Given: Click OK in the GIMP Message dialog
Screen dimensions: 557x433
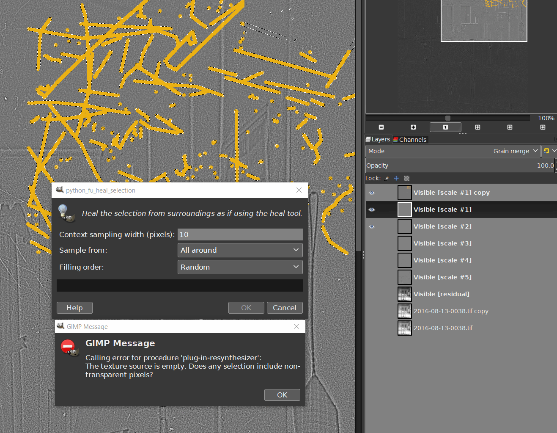Looking at the screenshot, I should (282, 395).
